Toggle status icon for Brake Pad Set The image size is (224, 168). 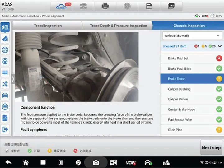coord(219,58)
